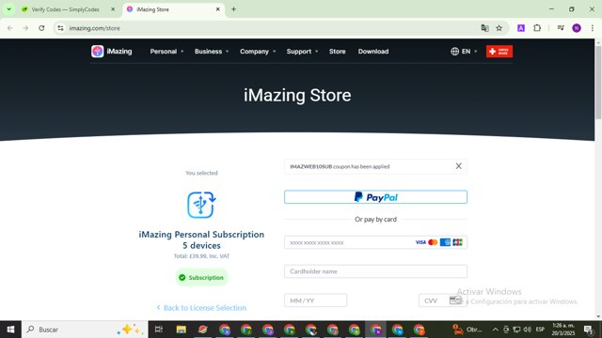Click Back to License Selection link
Viewport: 602px width, 338px height.
coord(201,308)
